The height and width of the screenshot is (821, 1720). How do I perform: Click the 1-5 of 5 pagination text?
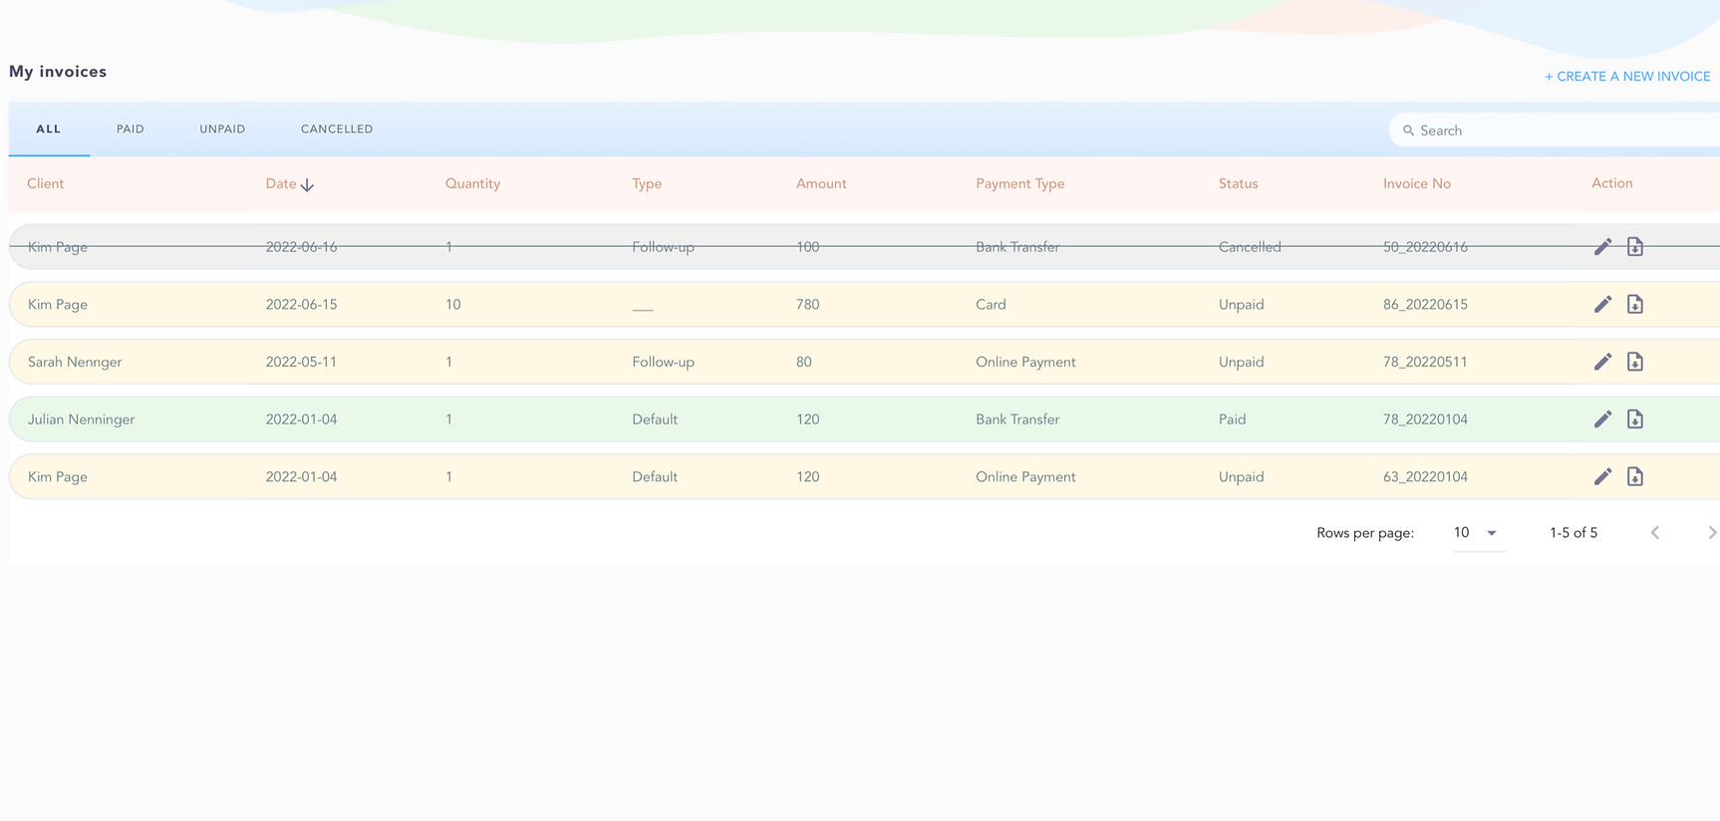[x=1574, y=533]
